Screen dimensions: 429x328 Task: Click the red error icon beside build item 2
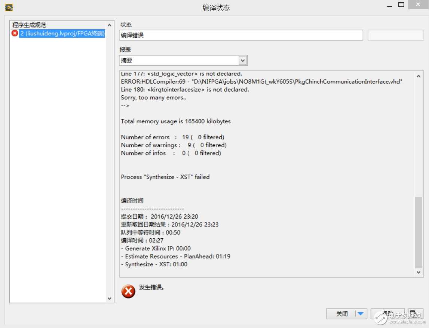pos(15,33)
